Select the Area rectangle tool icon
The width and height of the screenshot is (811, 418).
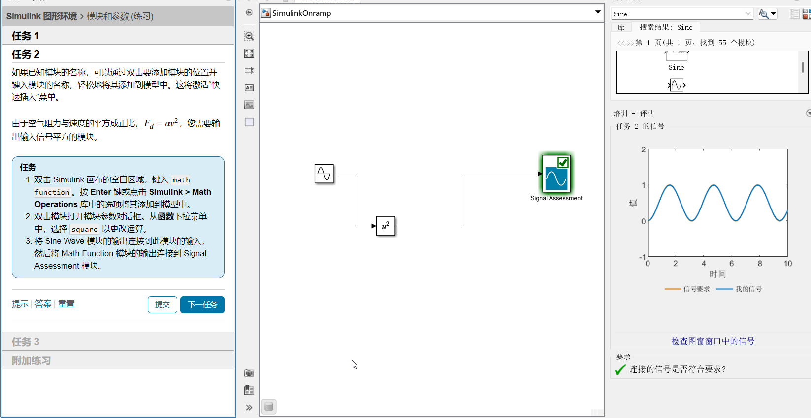pos(249,122)
